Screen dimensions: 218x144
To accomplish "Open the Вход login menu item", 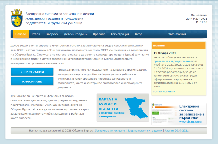I will [x=138, y=34].
